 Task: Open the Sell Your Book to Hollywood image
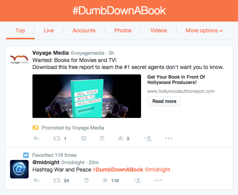[87, 96]
